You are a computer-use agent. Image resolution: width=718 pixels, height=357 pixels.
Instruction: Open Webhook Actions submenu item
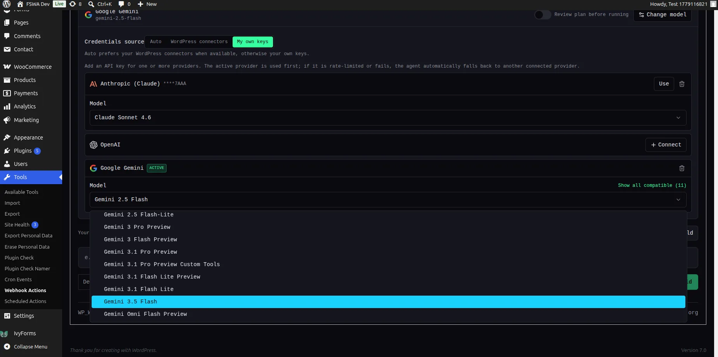click(x=25, y=290)
